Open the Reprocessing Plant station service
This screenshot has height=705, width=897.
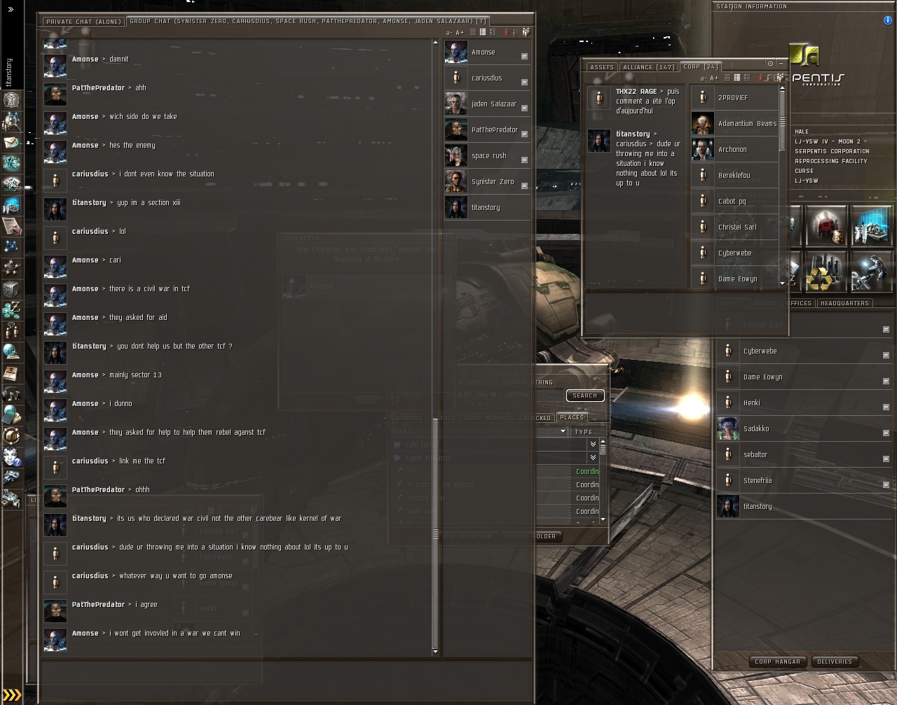coord(827,271)
